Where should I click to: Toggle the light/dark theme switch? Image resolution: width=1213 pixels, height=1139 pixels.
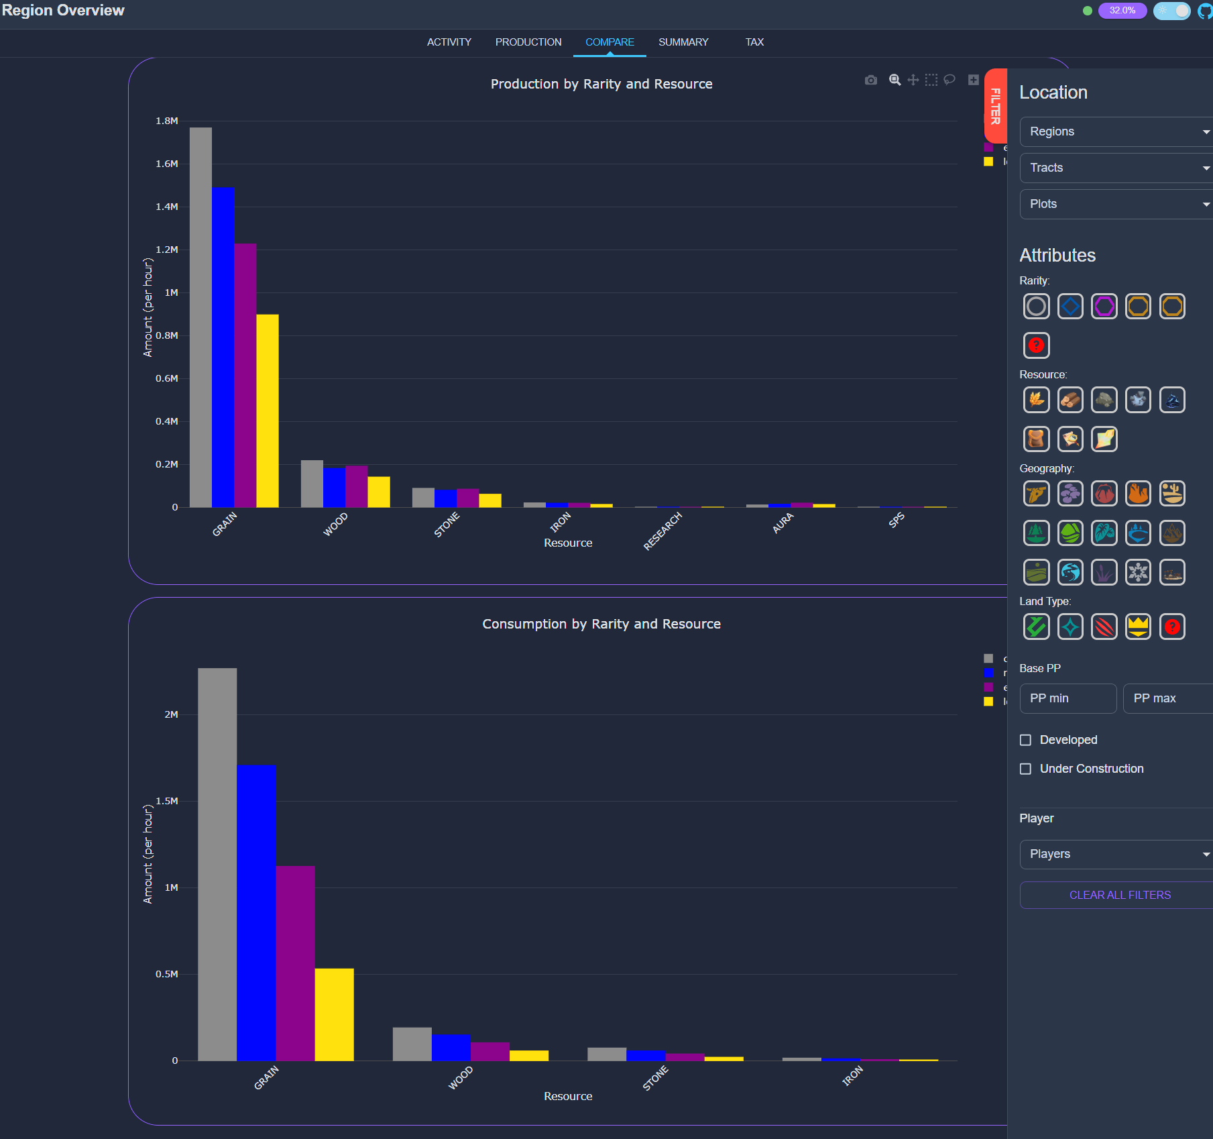pyautogui.click(x=1171, y=11)
